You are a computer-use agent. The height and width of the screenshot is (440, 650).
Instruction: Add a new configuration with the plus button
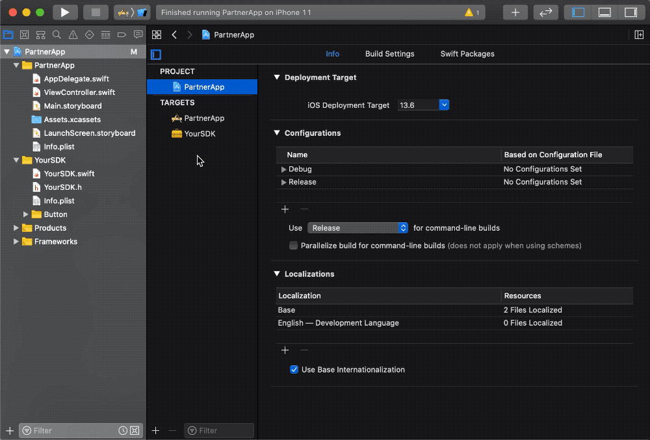[285, 209]
